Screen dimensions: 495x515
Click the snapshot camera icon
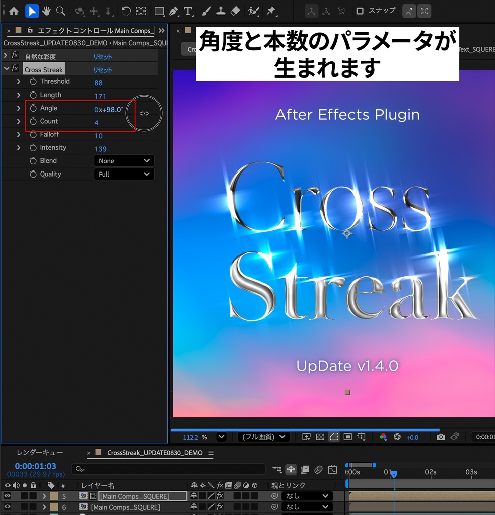click(x=441, y=437)
